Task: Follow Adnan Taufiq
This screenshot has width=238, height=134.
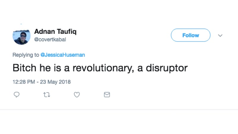Action: pos(190,35)
